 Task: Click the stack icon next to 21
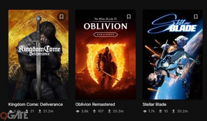click(x=27, y=111)
